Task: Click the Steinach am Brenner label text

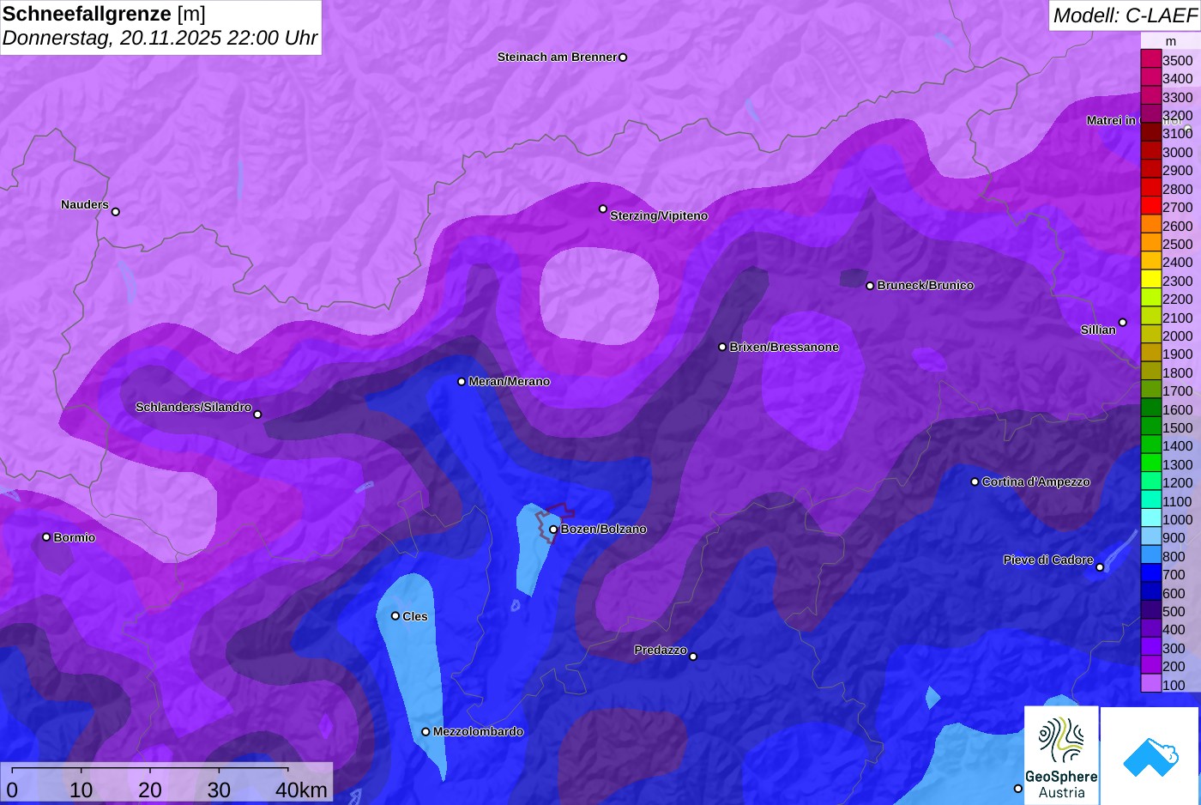Action: [x=558, y=57]
